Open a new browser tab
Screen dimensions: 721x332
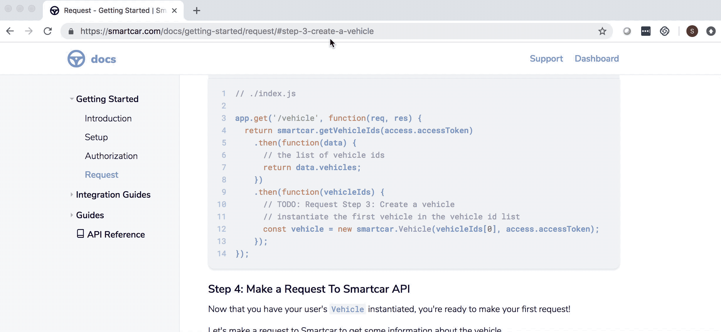tap(197, 11)
